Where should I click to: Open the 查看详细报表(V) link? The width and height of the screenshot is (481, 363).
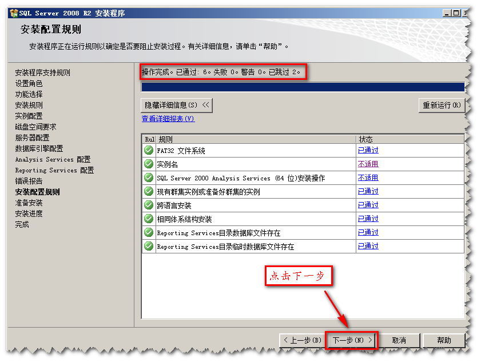pyautogui.click(x=168, y=119)
